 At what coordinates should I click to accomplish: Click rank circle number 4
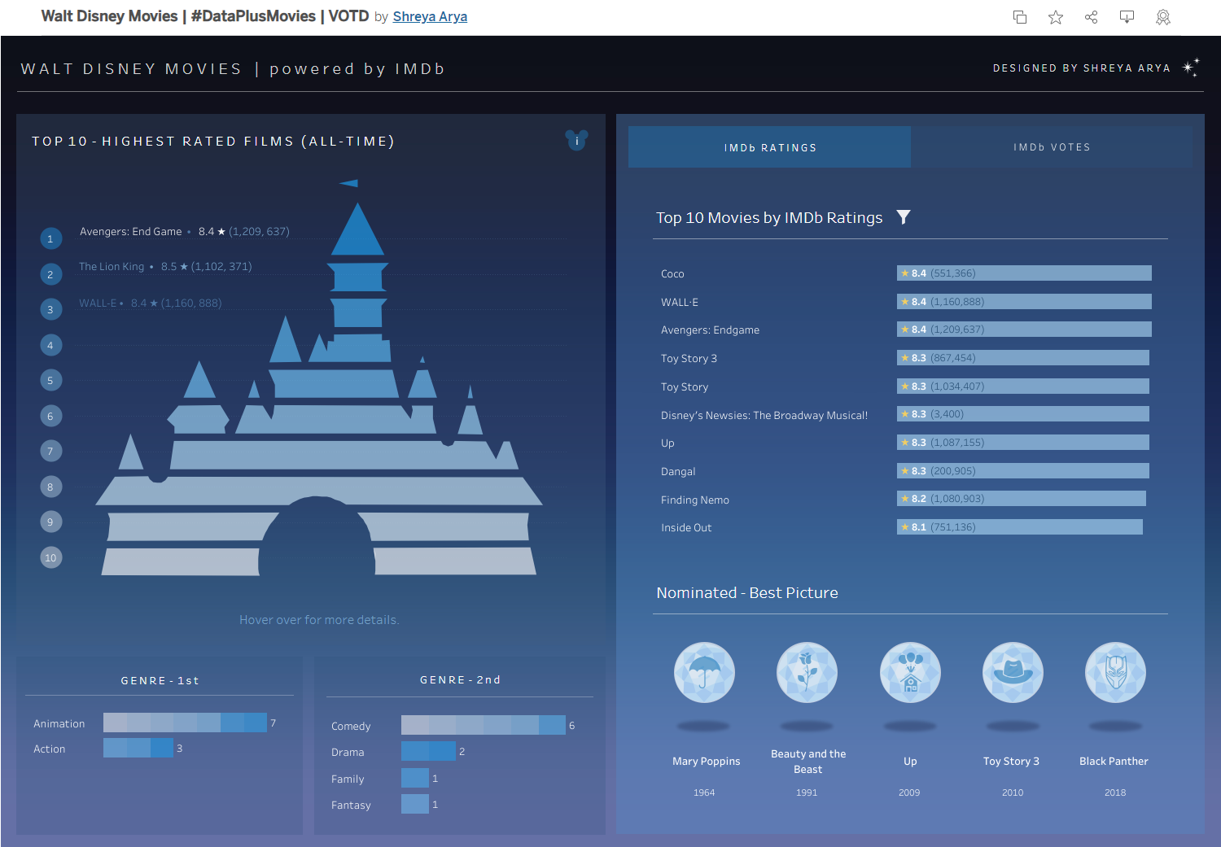pyautogui.click(x=50, y=345)
